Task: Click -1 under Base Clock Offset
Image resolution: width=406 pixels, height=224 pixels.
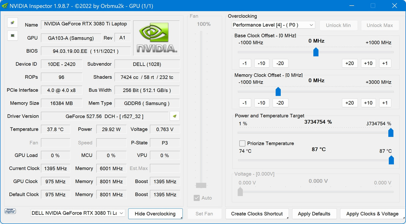Action: coord(245,63)
